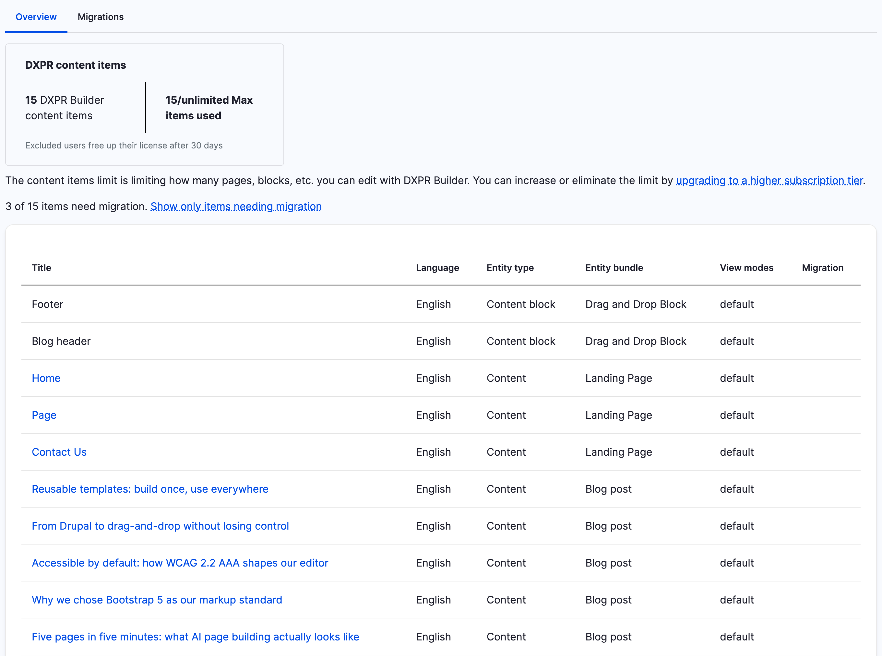882x656 pixels.
Task: Click the Entity type column header
Action: tap(510, 268)
